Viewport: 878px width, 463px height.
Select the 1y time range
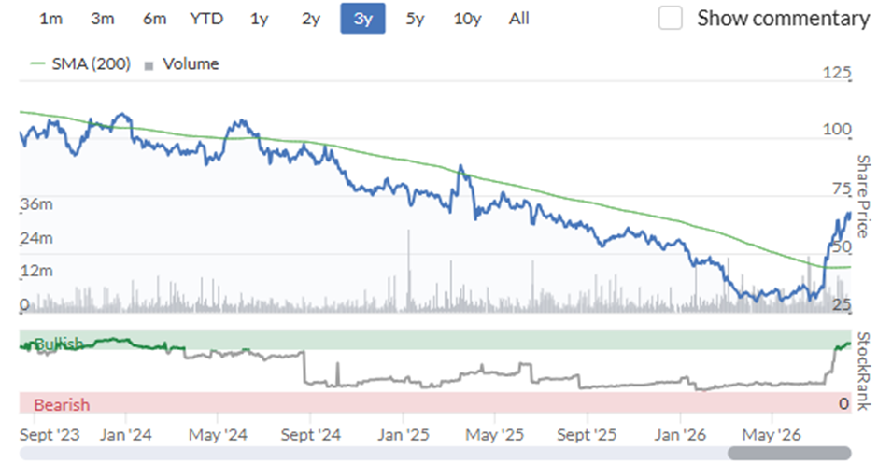pos(259,19)
